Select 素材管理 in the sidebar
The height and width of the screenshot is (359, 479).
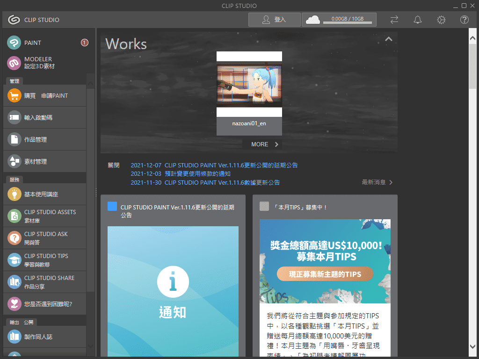pyautogui.click(x=45, y=161)
